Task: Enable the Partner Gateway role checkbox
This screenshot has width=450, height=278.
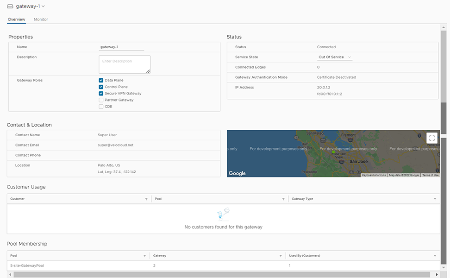Action: 101,100
